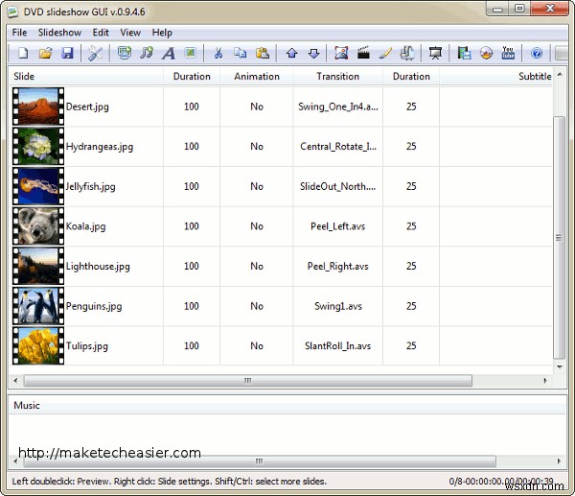This screenshot has width=575, height=496.
Task: Move slide up with the blue up arrow
Action: click(292, 53)
